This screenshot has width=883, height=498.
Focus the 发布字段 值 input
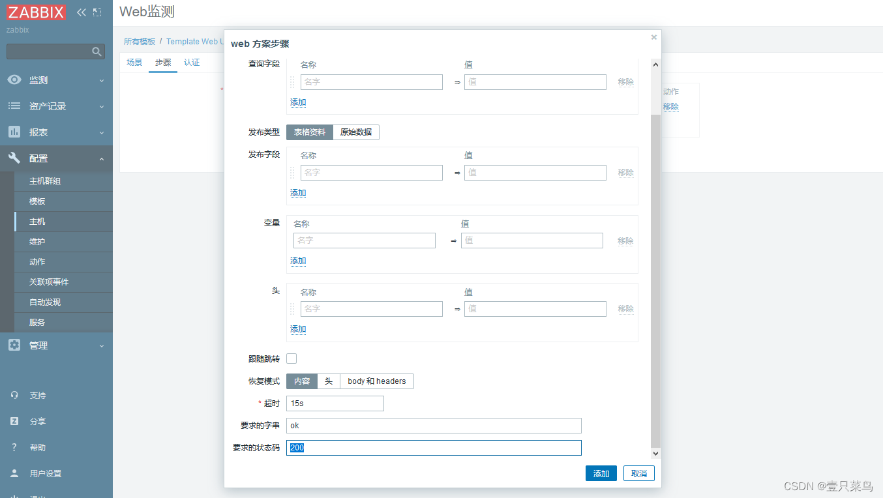pos(535,173)
